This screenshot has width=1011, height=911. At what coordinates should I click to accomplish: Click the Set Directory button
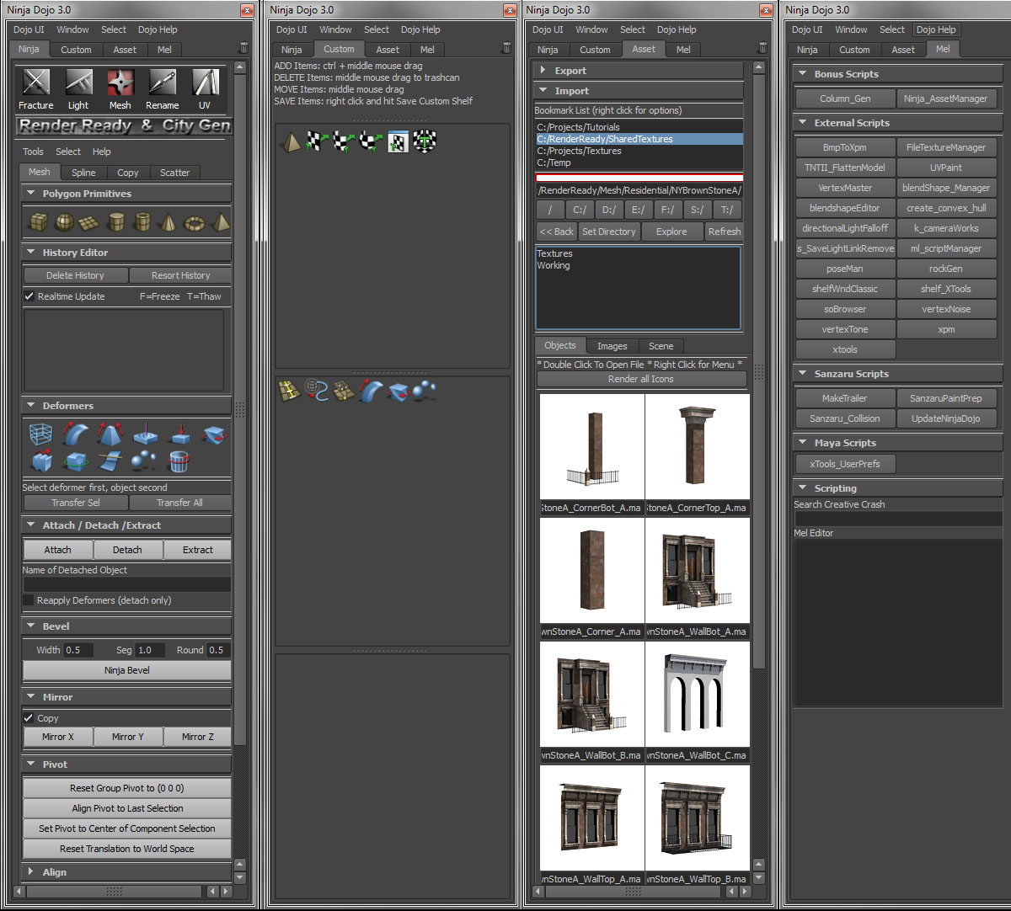609,232
